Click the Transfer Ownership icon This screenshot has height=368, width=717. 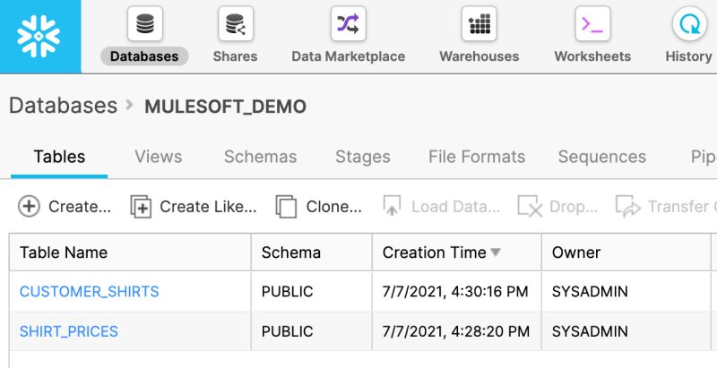point(628,206)
